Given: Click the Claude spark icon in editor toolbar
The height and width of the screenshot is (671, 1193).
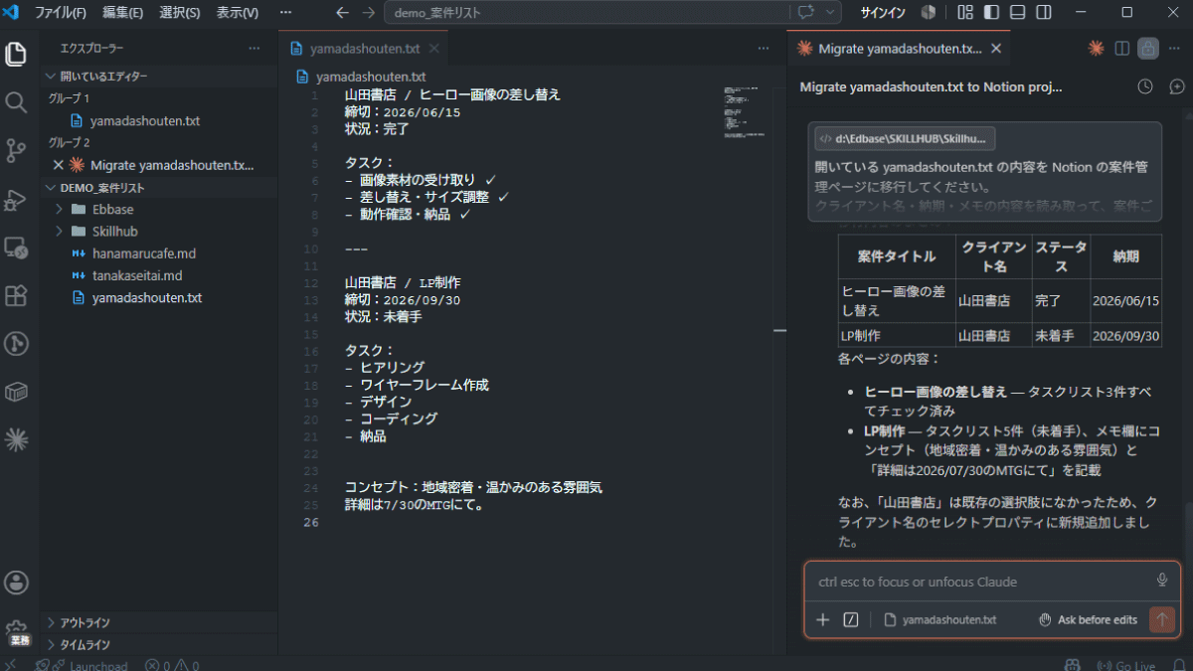Looking at the screenshot, I should (1096, 48).
